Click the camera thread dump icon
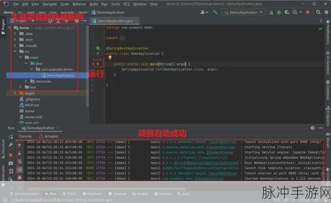The image size is (331, 203). pyautogui.click(x=11, y=163)
